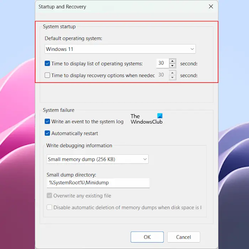249x249 pixels.
Task: Expand the Small memory dump (256 KB) dropdown
Action: pos(97,159)
